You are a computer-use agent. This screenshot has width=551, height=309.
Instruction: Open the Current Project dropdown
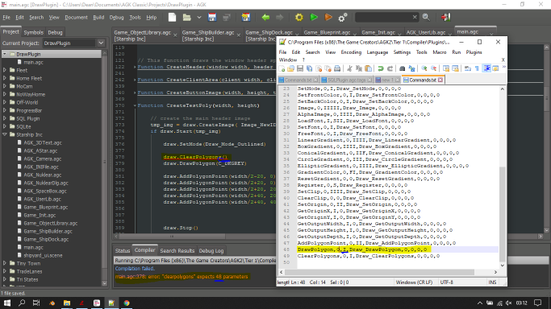tap(101, 43)
